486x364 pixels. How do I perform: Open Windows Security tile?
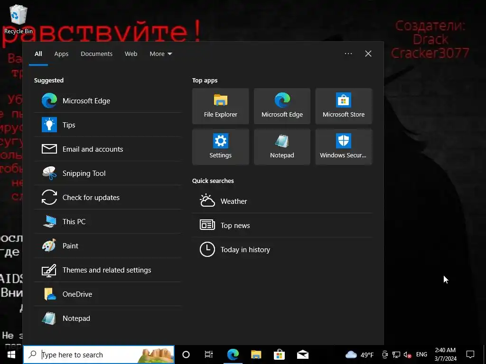pos(344,147)
